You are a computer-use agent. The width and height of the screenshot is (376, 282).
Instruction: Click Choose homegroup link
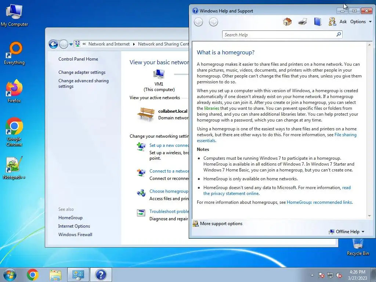(x=169, y=191)
